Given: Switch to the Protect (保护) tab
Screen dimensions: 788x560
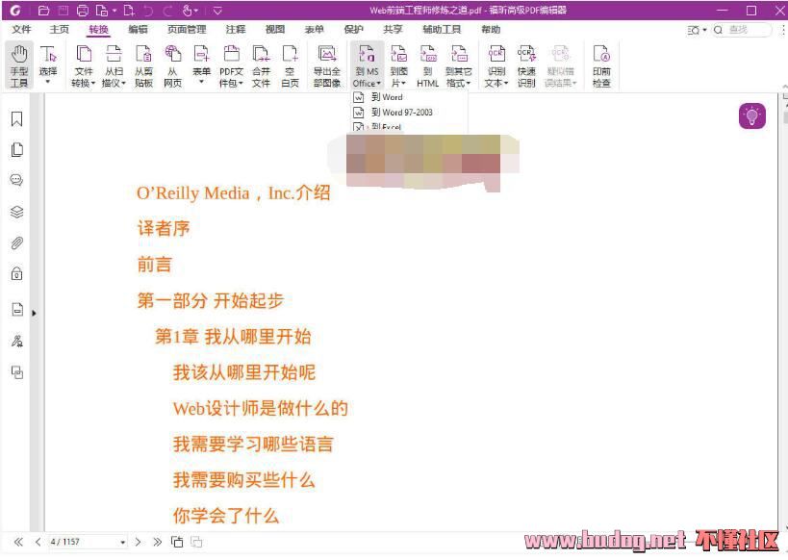Looking at the screenshot, I should (x=353, y=30).
